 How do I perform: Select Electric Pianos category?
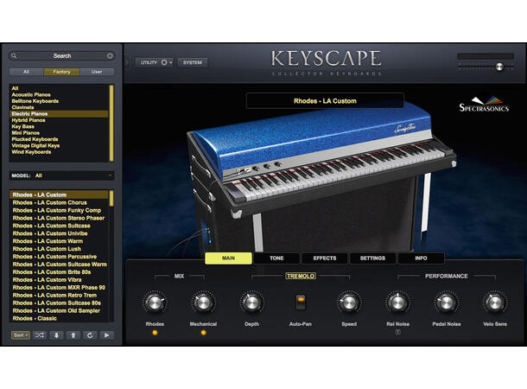(x=59, y=113)
